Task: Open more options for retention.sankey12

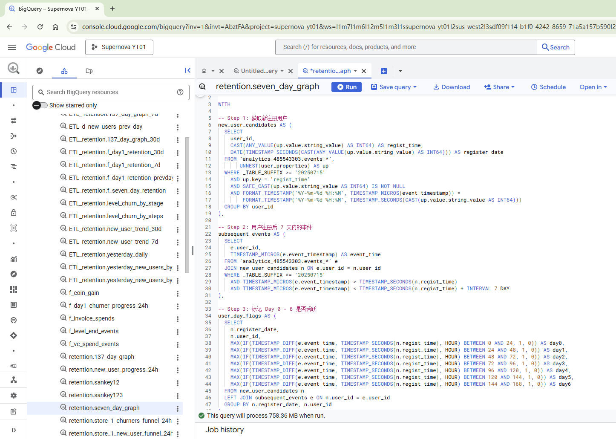Action: coord(178,383)
